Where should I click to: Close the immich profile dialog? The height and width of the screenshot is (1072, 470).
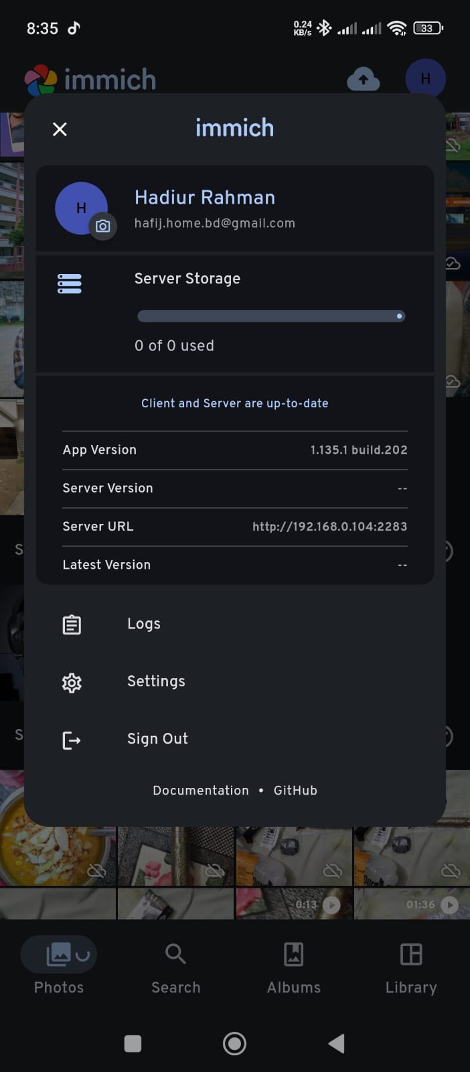pos(60,129)
